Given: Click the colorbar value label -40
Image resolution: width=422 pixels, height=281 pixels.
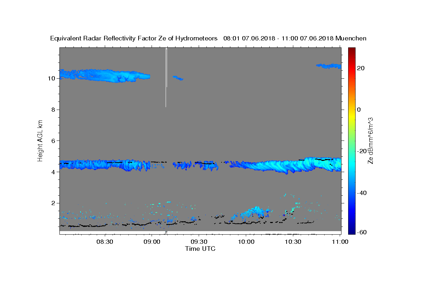Looking at the screenshot, I should point(362,193).
